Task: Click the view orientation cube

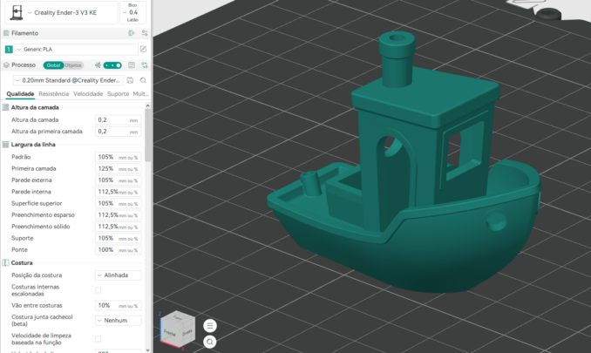Action: (177, 329)
